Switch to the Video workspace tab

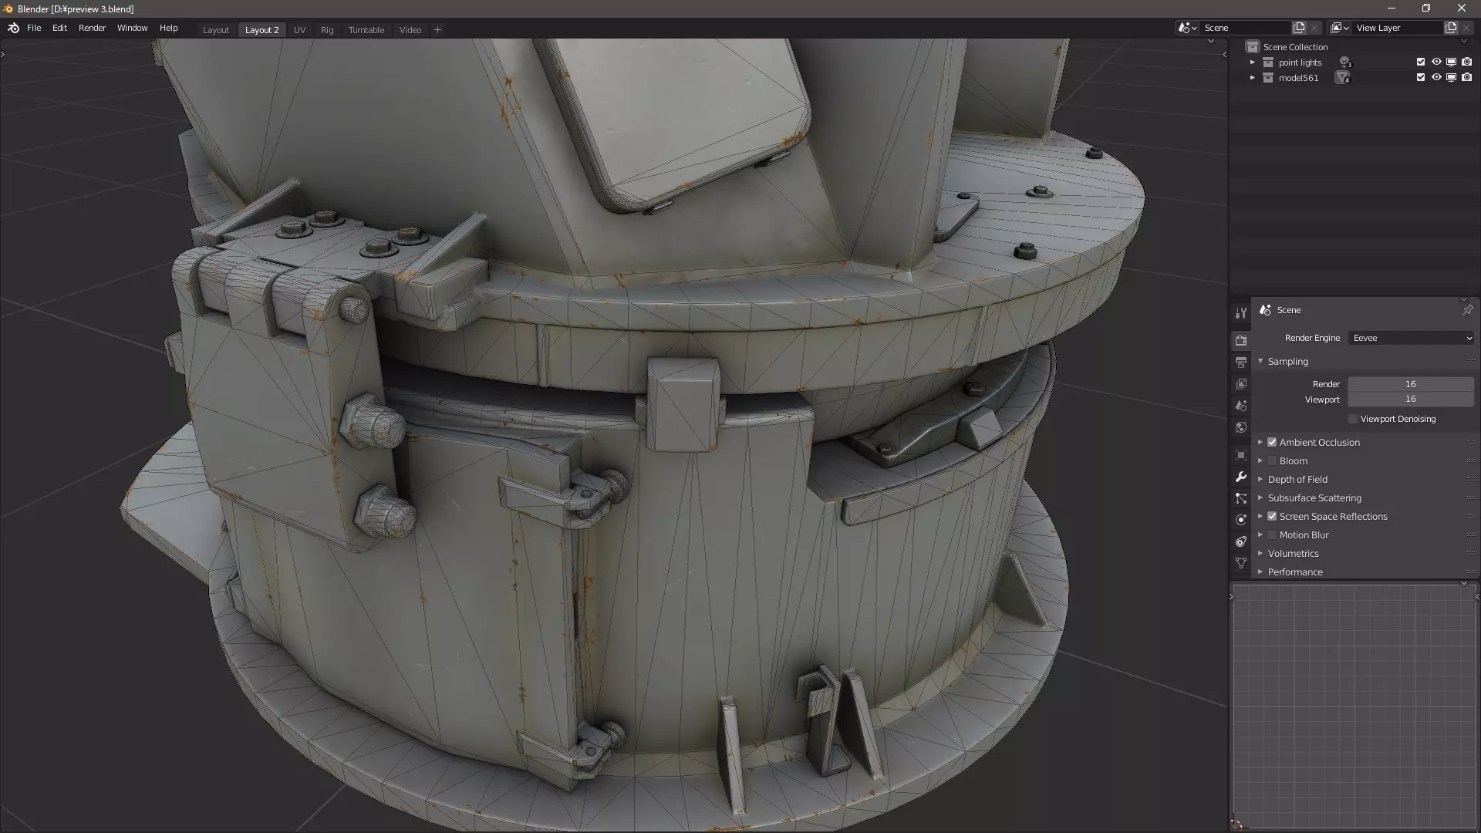[x=410, y=30]
